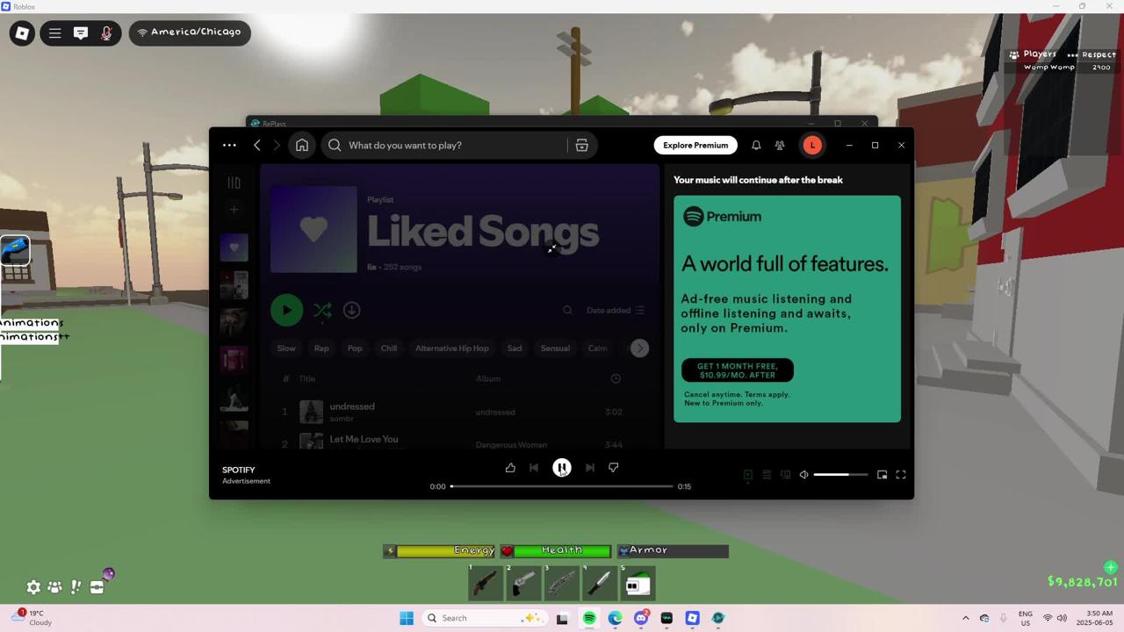The image size is (1124, 632).
Task: Pause playback in Spotify
Action: click(x=562, y=468)
